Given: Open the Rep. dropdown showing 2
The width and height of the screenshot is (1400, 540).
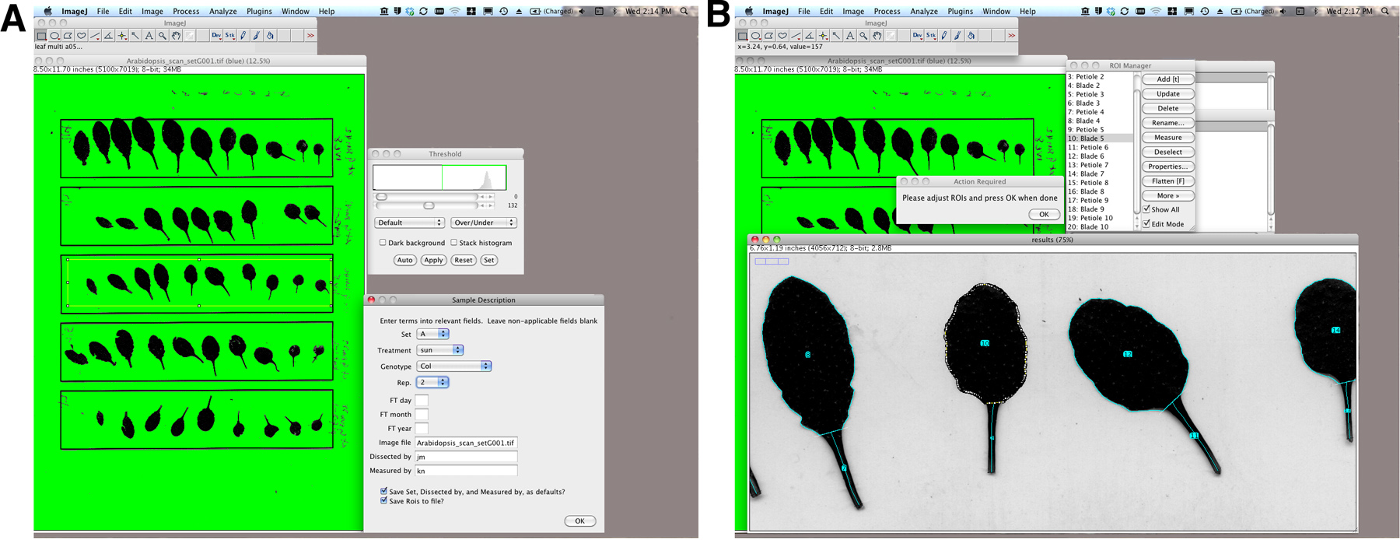Looking at the screenshot, I should tap(433, 382).
